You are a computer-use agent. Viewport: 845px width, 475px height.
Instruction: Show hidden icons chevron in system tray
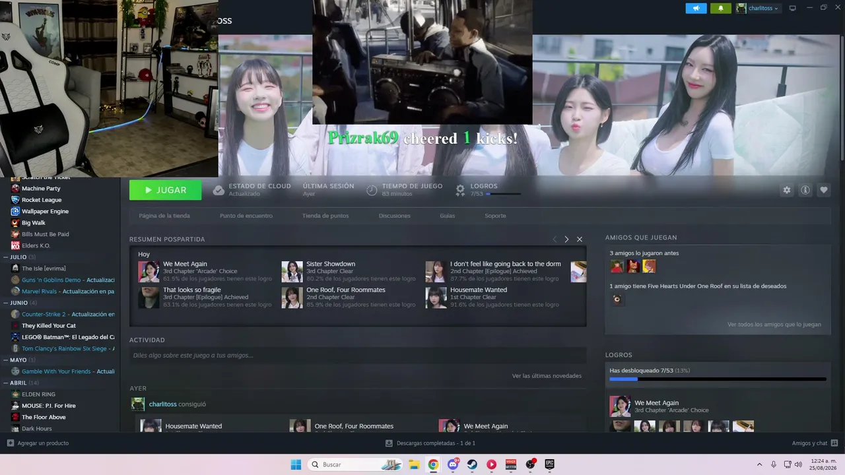click(759, 464)
